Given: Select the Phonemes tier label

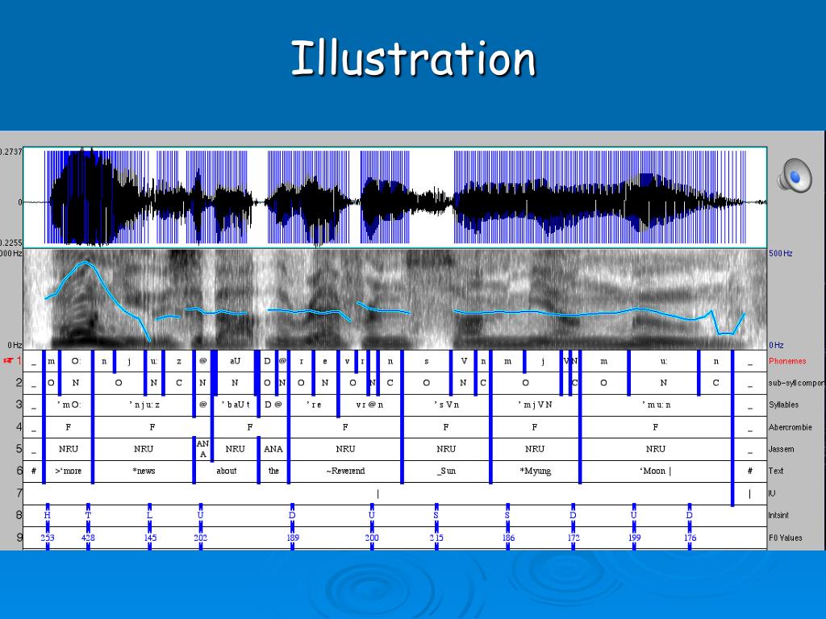Looking at the screenshot, I should pos(787,361).
